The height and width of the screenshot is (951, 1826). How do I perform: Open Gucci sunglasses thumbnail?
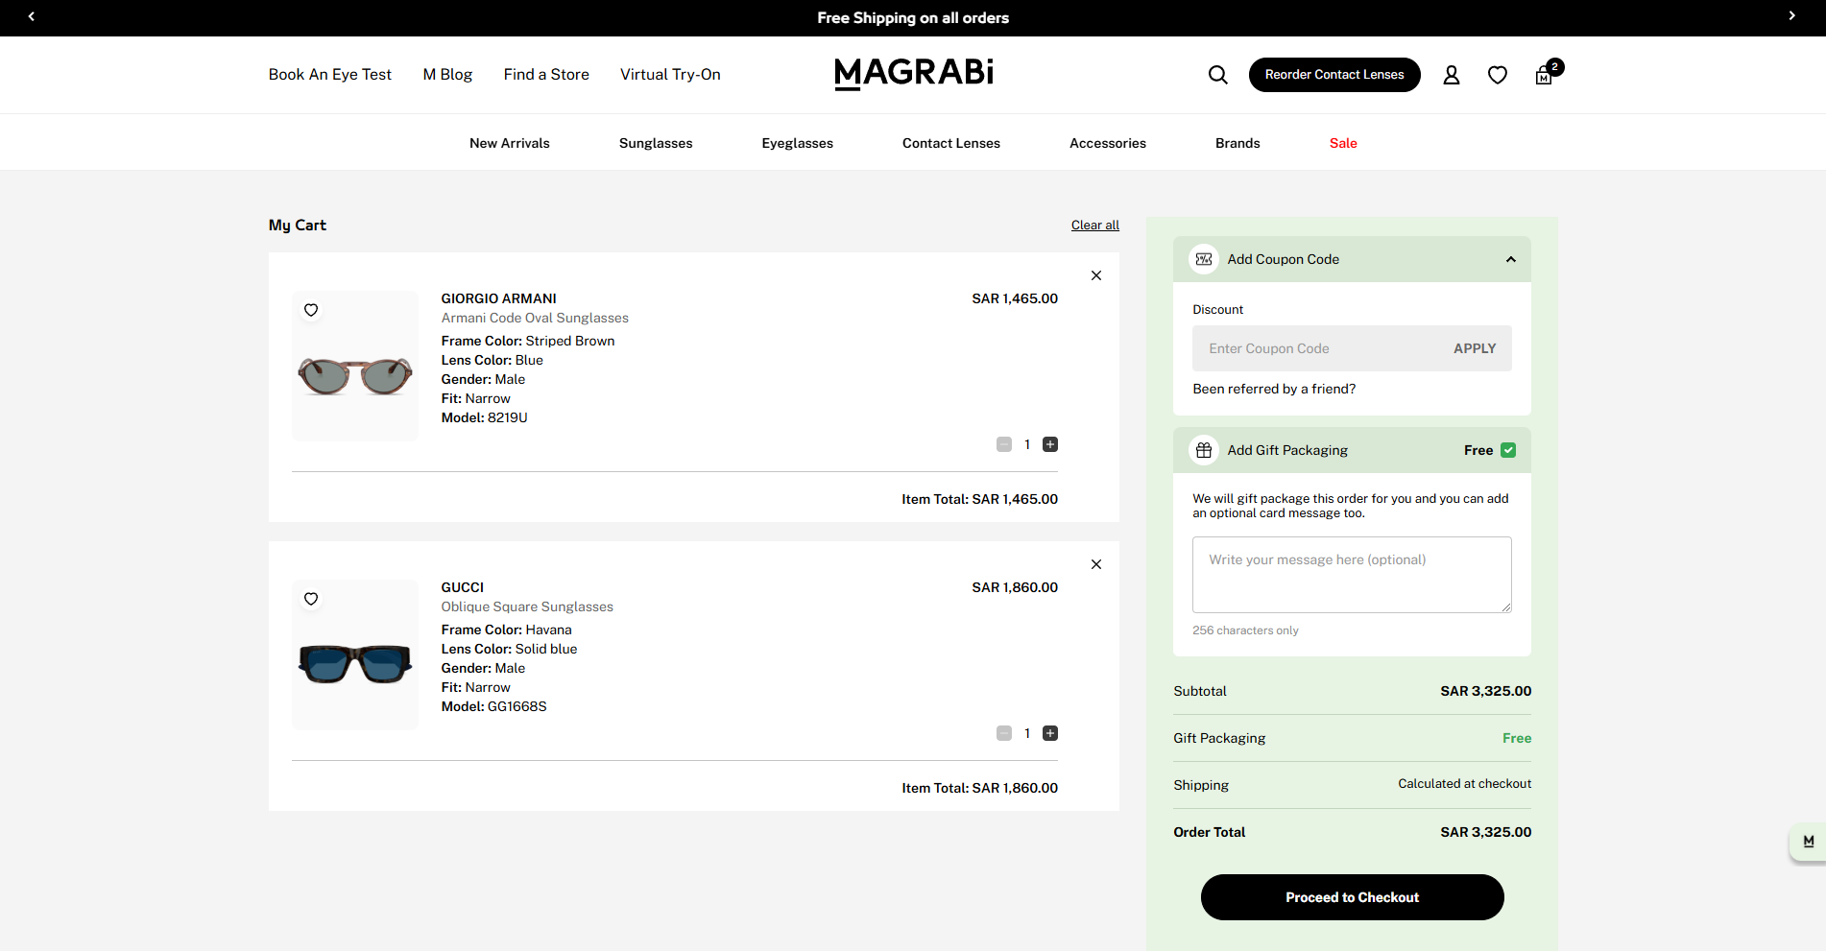point(355,654)
